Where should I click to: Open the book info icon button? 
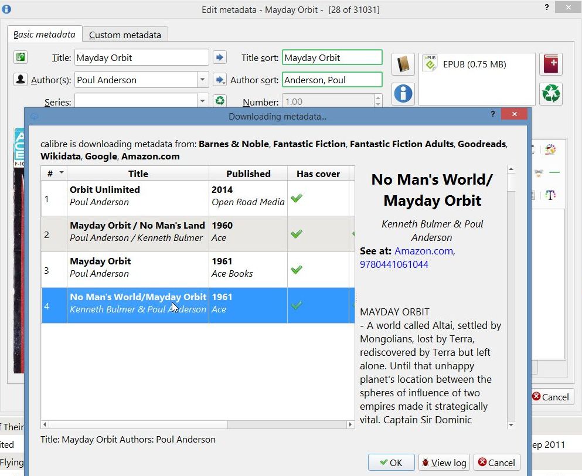point(403,93)
